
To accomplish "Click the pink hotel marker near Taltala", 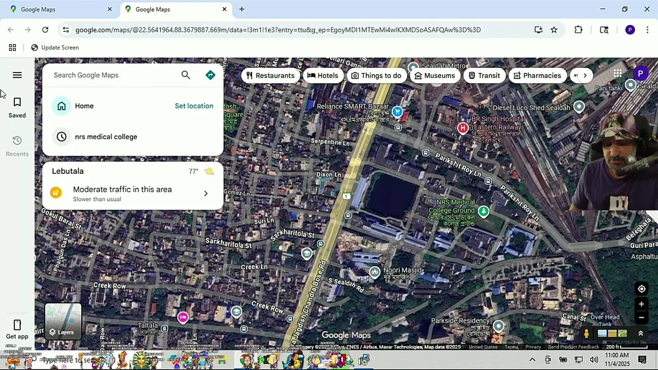I will tap(182, 317).
